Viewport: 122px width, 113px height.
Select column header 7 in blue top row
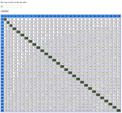tap(27, 16)
